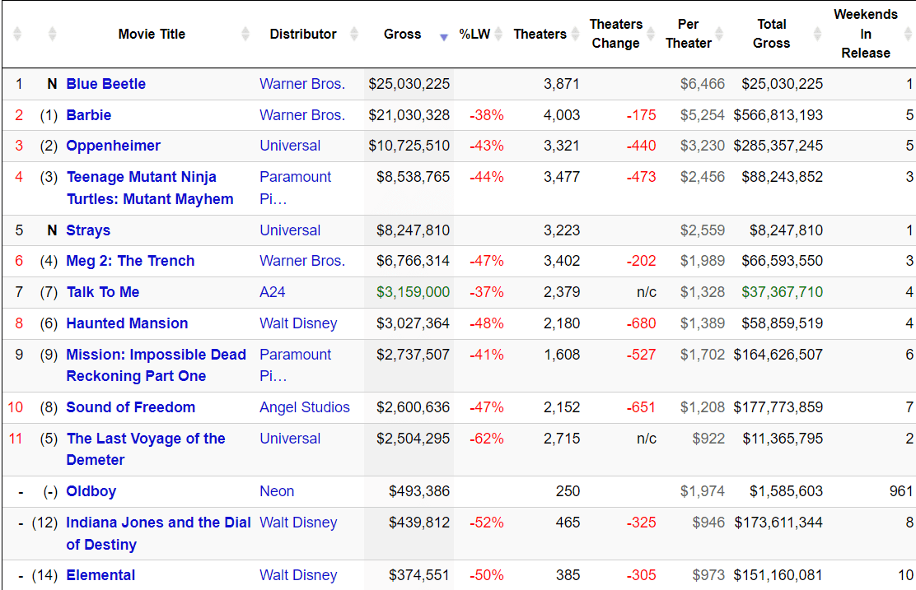Screen dimensions: 916x590
Task: Open the Haunted Mansion link
Action: click(128, 323)
